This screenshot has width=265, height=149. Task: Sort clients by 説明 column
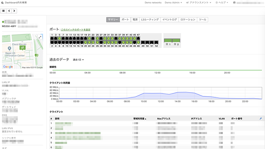(57, 119)
